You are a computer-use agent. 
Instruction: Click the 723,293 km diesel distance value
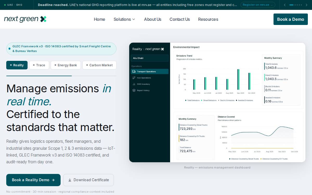tap(187, 129)
